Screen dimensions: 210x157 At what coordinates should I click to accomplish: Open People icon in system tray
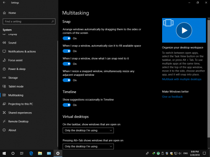coord(147,153)
